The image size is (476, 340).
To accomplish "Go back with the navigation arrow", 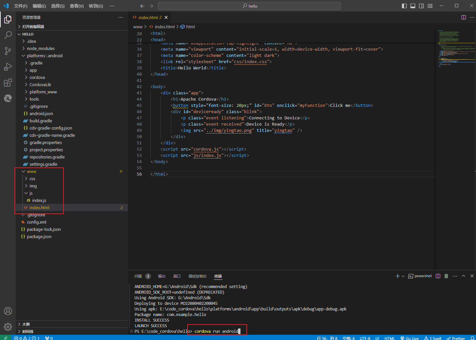I will click(x=142, y=6).
